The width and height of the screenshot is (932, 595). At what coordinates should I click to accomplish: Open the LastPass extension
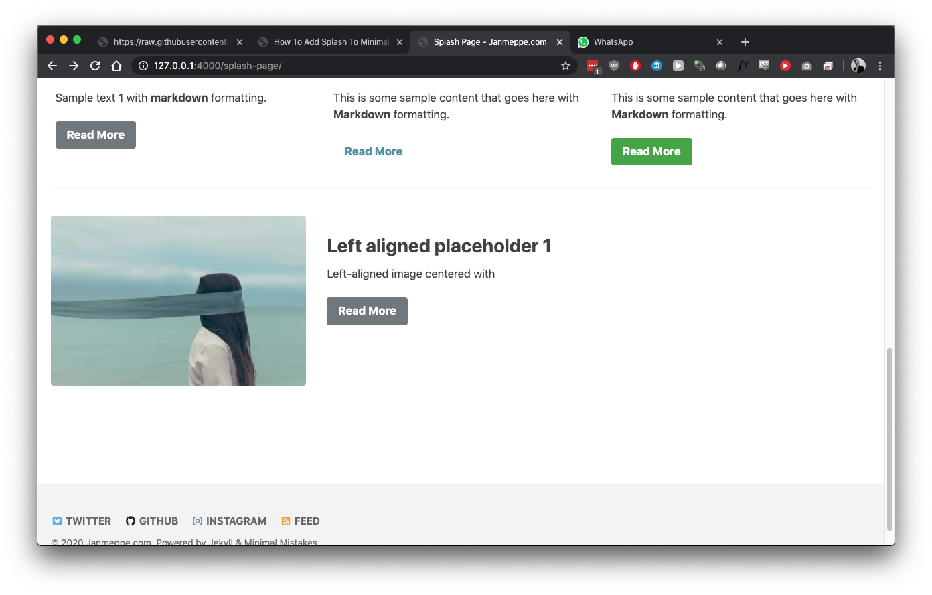coord(593,66)
